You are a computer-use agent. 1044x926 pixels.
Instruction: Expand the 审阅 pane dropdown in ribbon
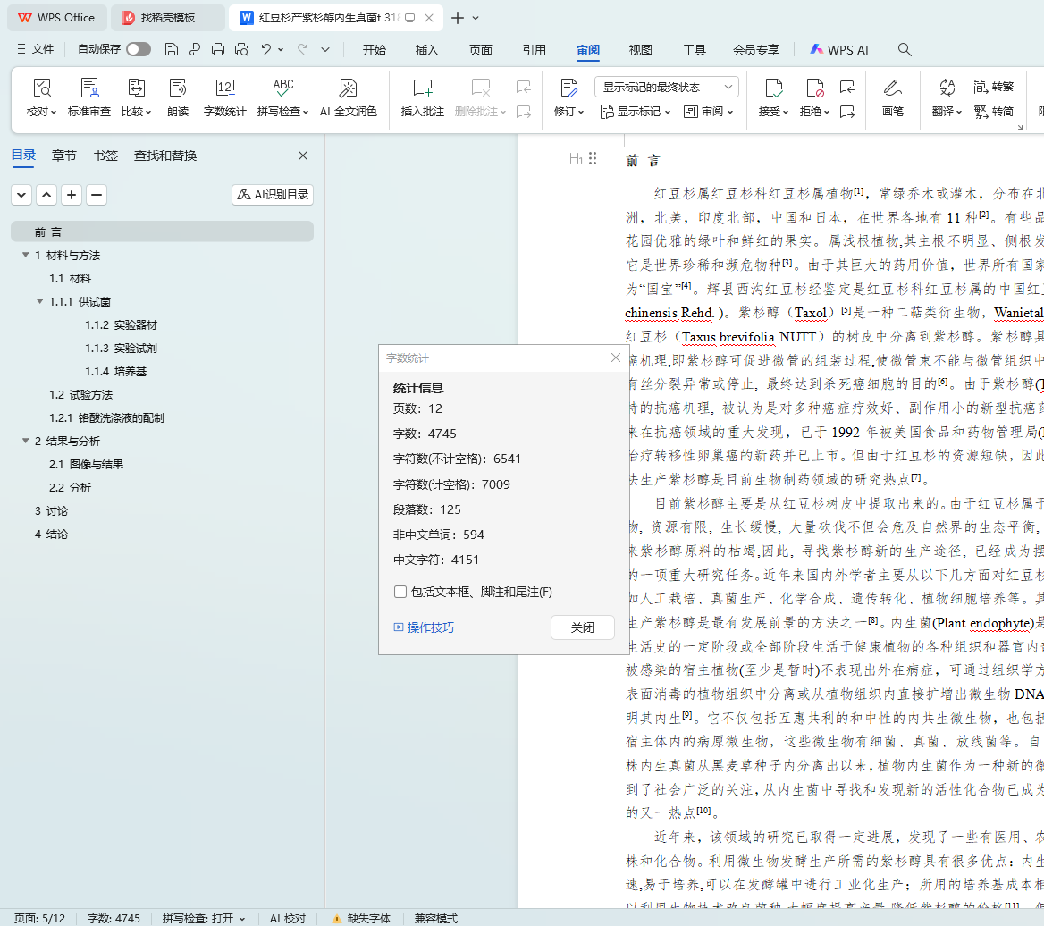pos(709,111)
